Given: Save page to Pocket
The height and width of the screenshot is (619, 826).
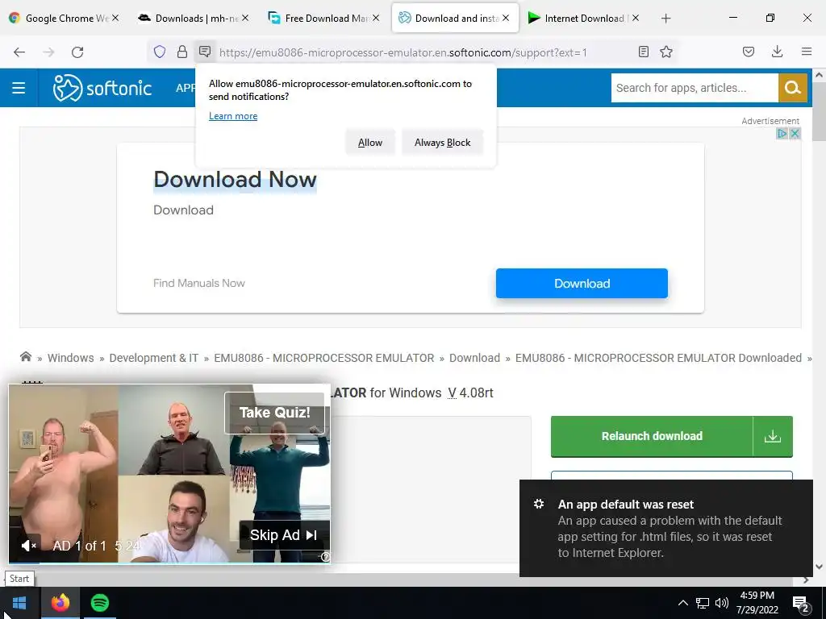Looking at the screenshot, I should (749, 52).
